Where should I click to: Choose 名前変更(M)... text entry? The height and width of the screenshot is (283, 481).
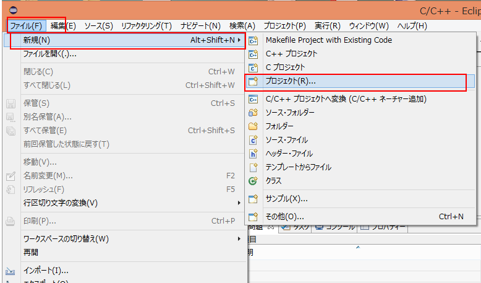(48, 175)
